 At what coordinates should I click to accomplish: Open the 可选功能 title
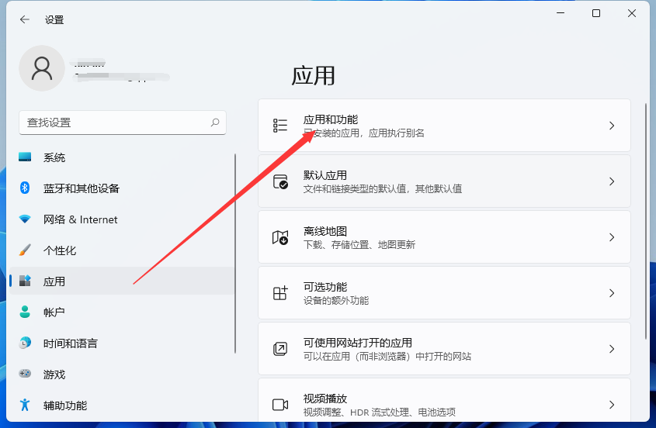(x=325, y=287)
